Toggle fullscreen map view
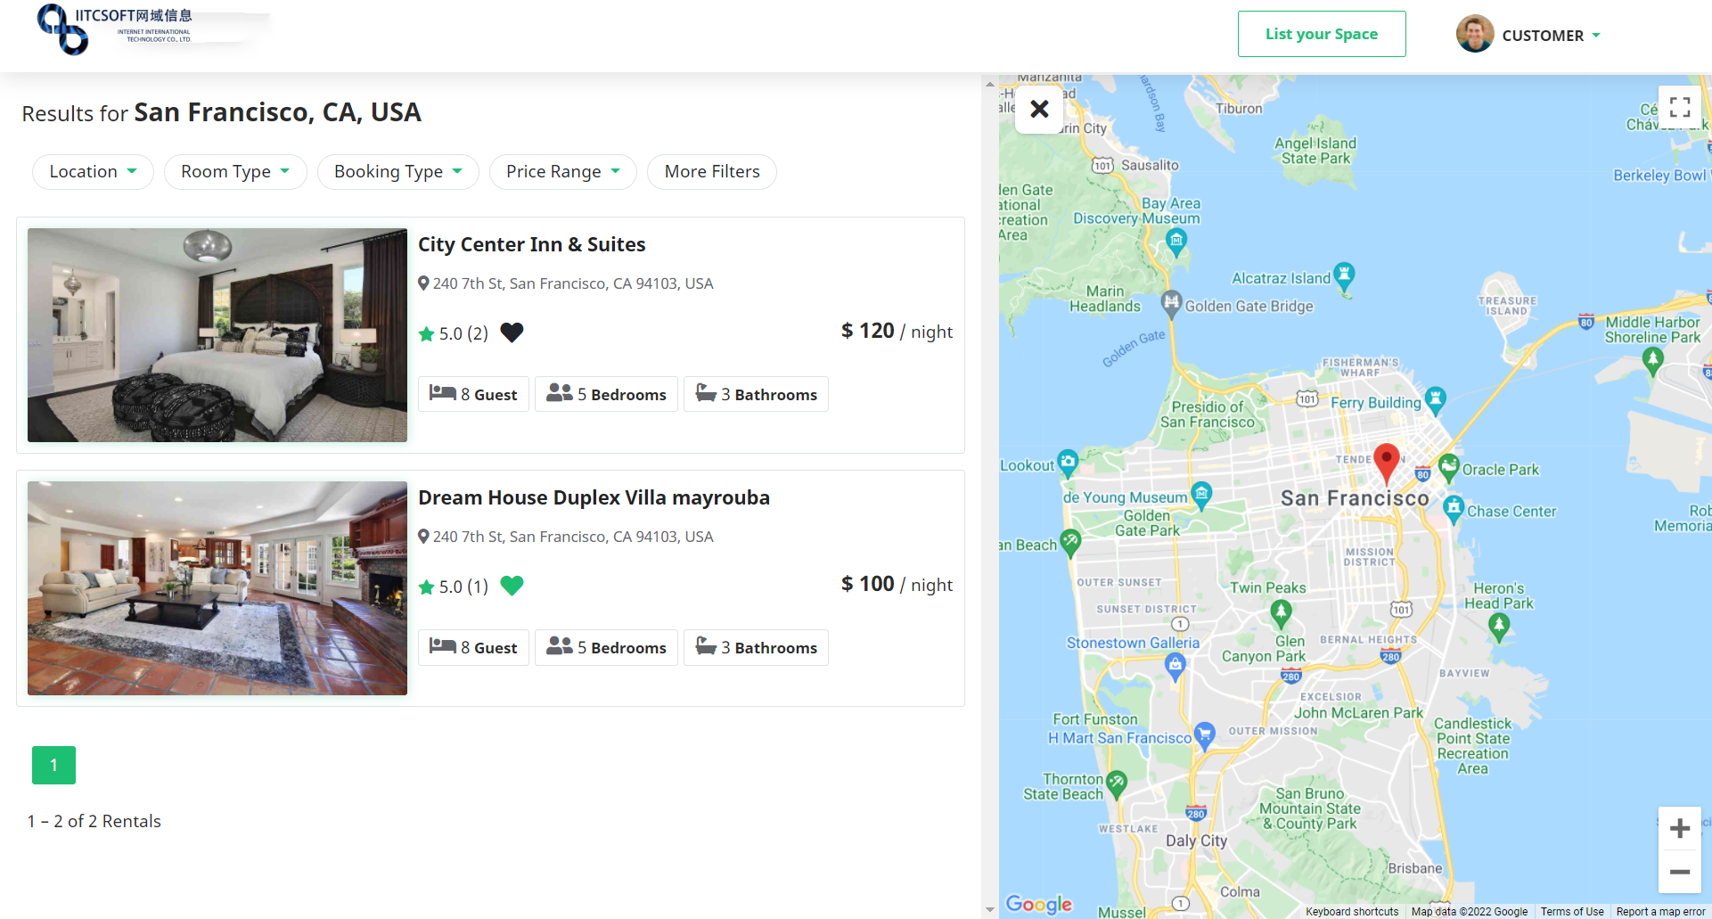Screen dimensions: 1712x919 (1680, 108)
